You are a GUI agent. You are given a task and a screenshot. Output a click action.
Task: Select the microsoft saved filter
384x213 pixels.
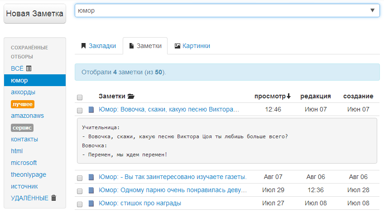coord(24,163)
